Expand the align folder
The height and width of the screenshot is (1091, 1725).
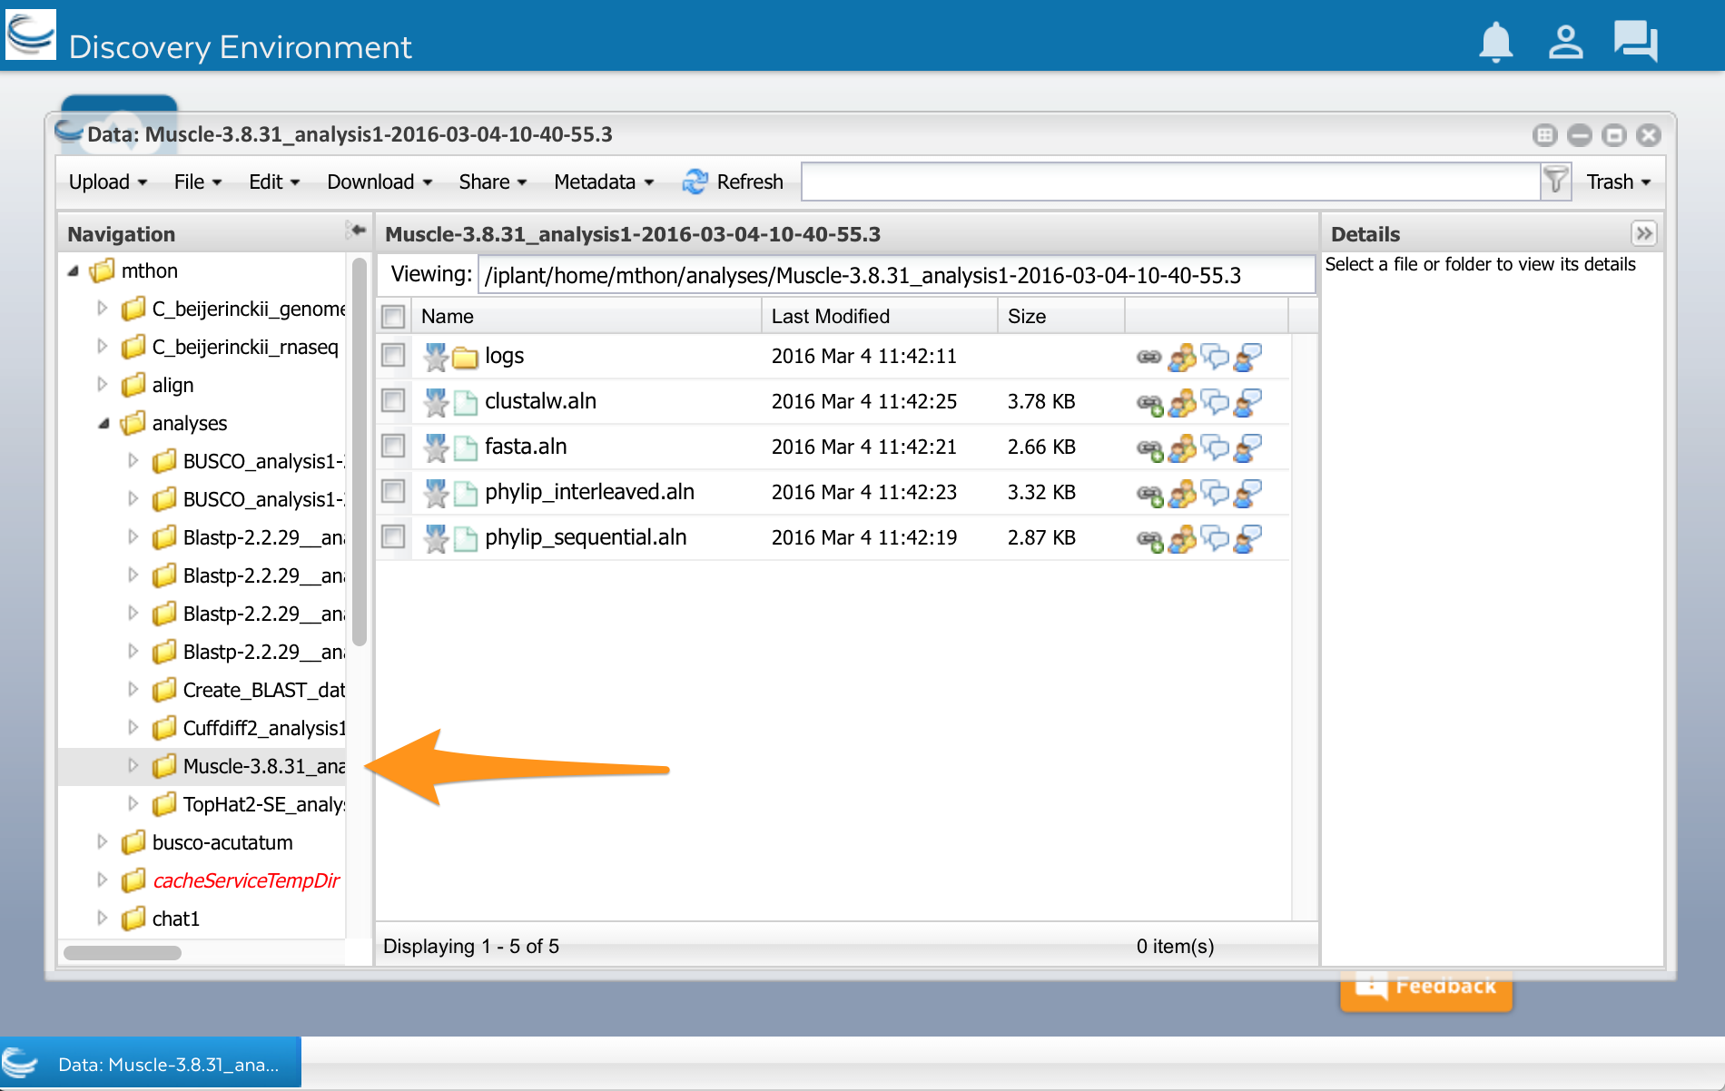[x=103, y=385]
